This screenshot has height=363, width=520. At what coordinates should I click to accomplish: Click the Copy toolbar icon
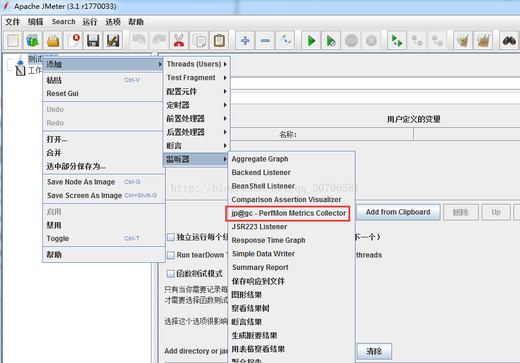pyautogui.click(x=199, y=41)
